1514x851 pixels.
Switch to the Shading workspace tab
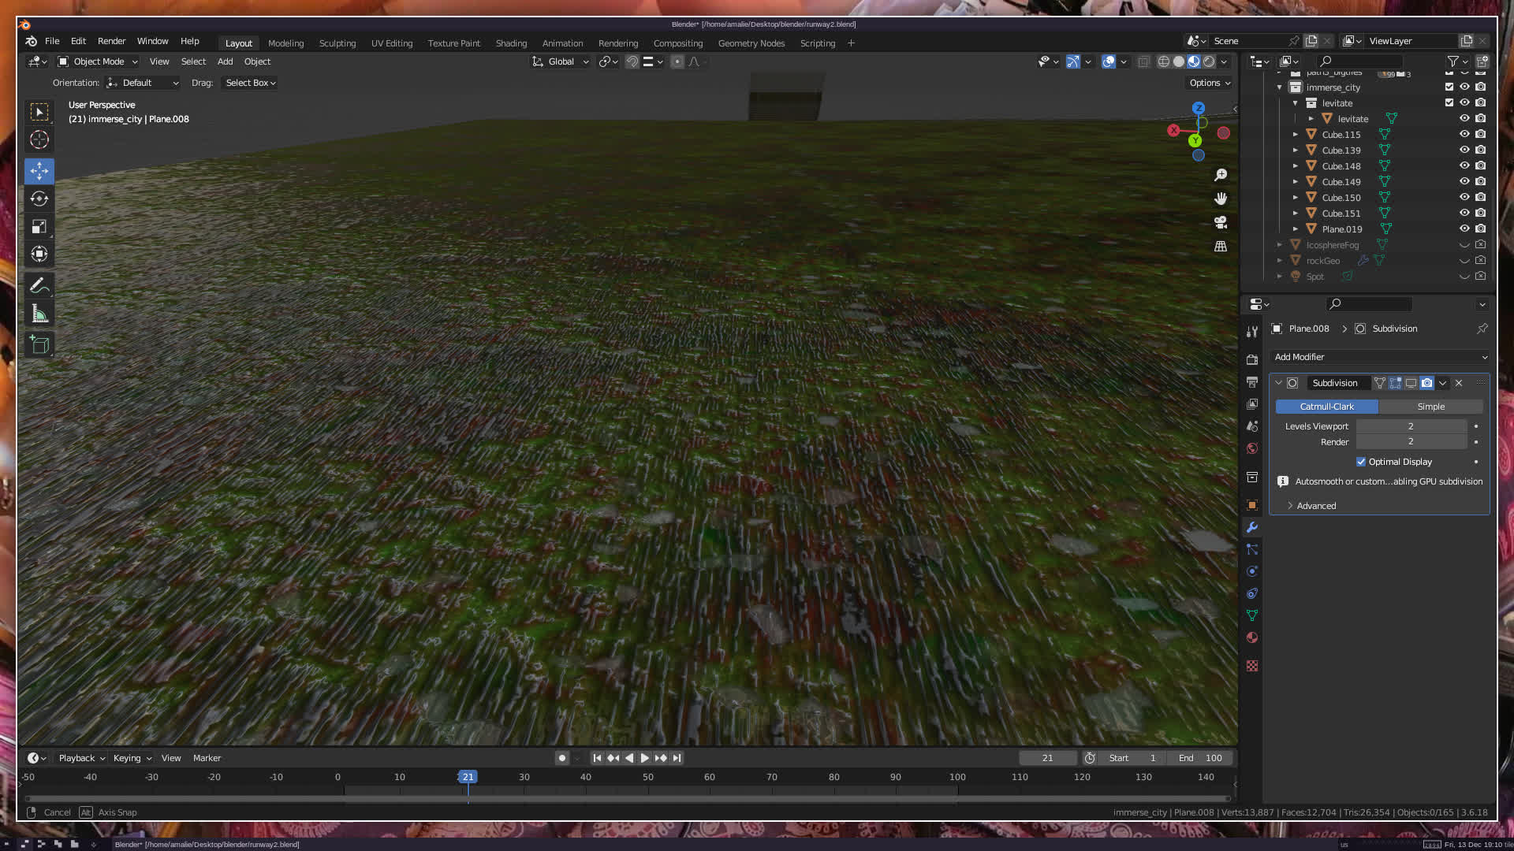[511, 43]
